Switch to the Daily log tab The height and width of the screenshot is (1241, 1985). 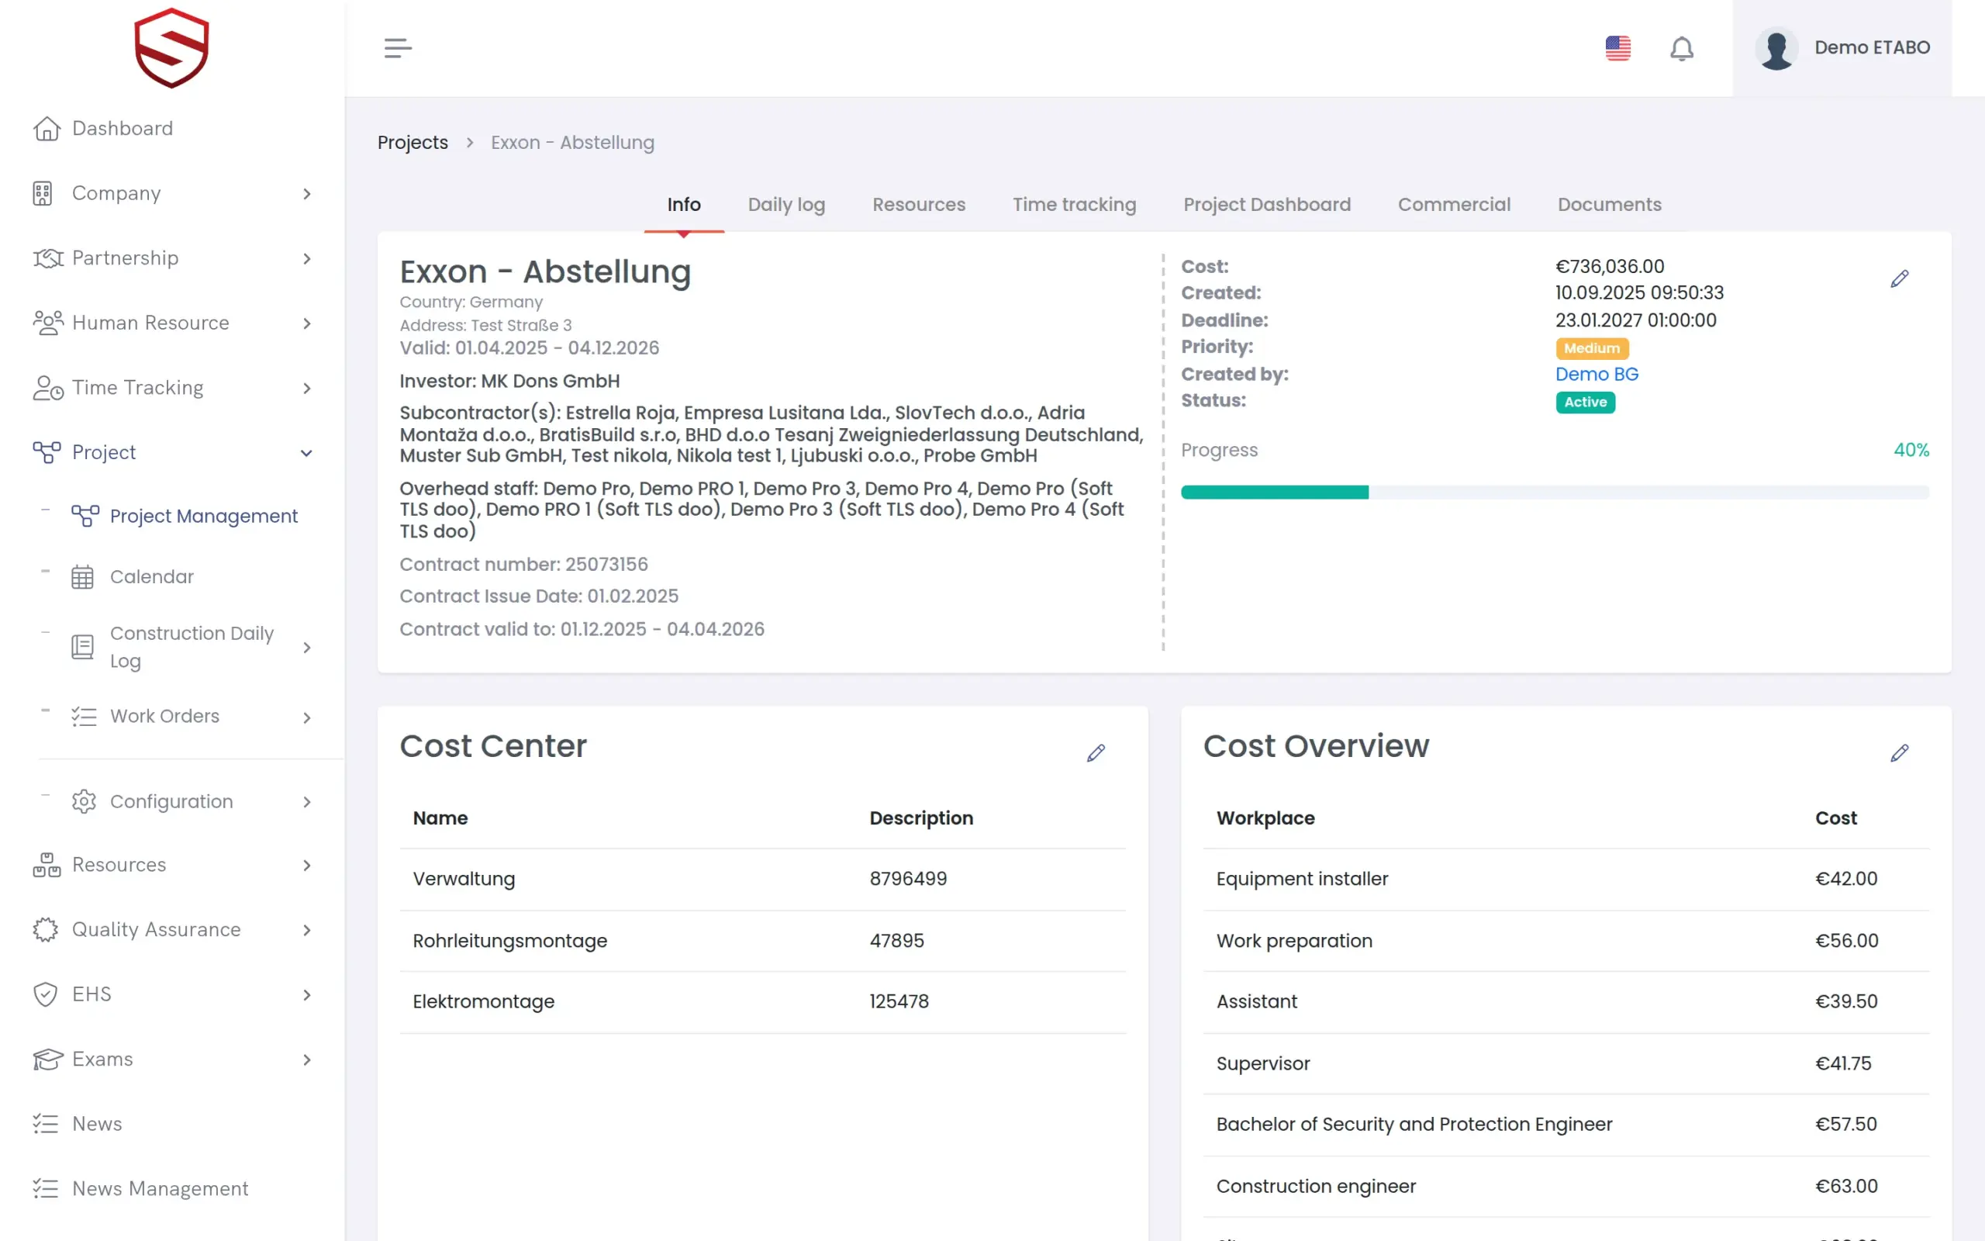point(785,204)
